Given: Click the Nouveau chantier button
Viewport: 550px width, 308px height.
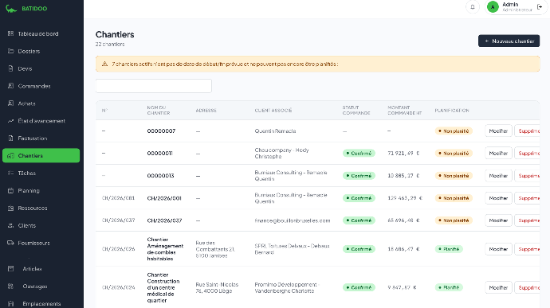Looking at the screenshot, I should point(509,41).
